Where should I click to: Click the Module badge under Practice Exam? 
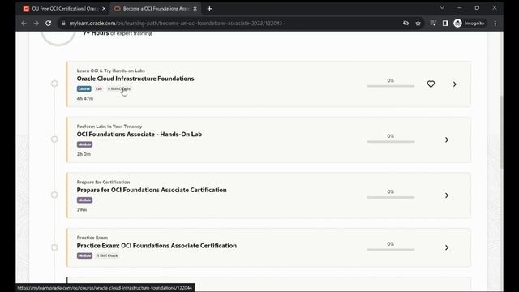[x=84, y=255]
